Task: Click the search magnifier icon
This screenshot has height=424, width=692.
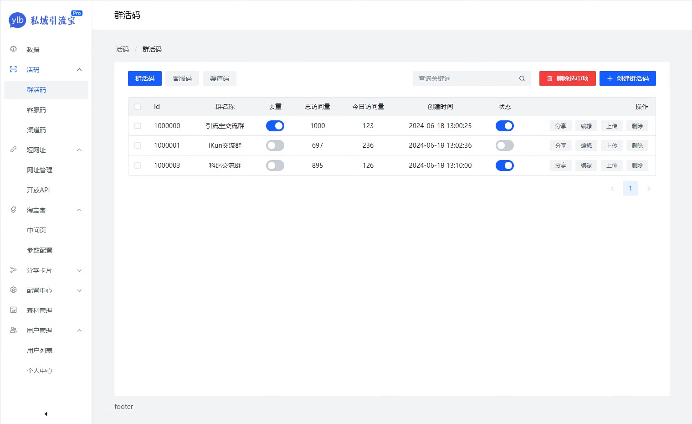Action: tap(522, 78)
